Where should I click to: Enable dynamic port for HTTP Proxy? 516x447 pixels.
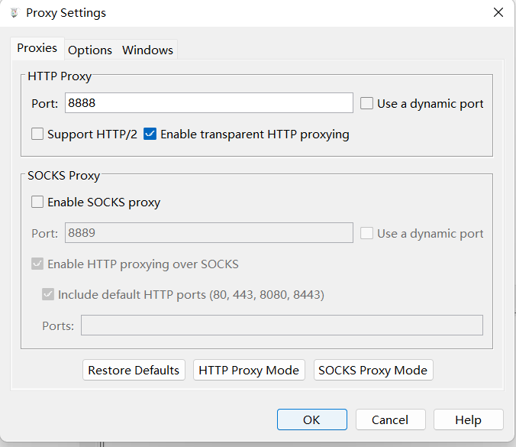click(x=367, y=103)
